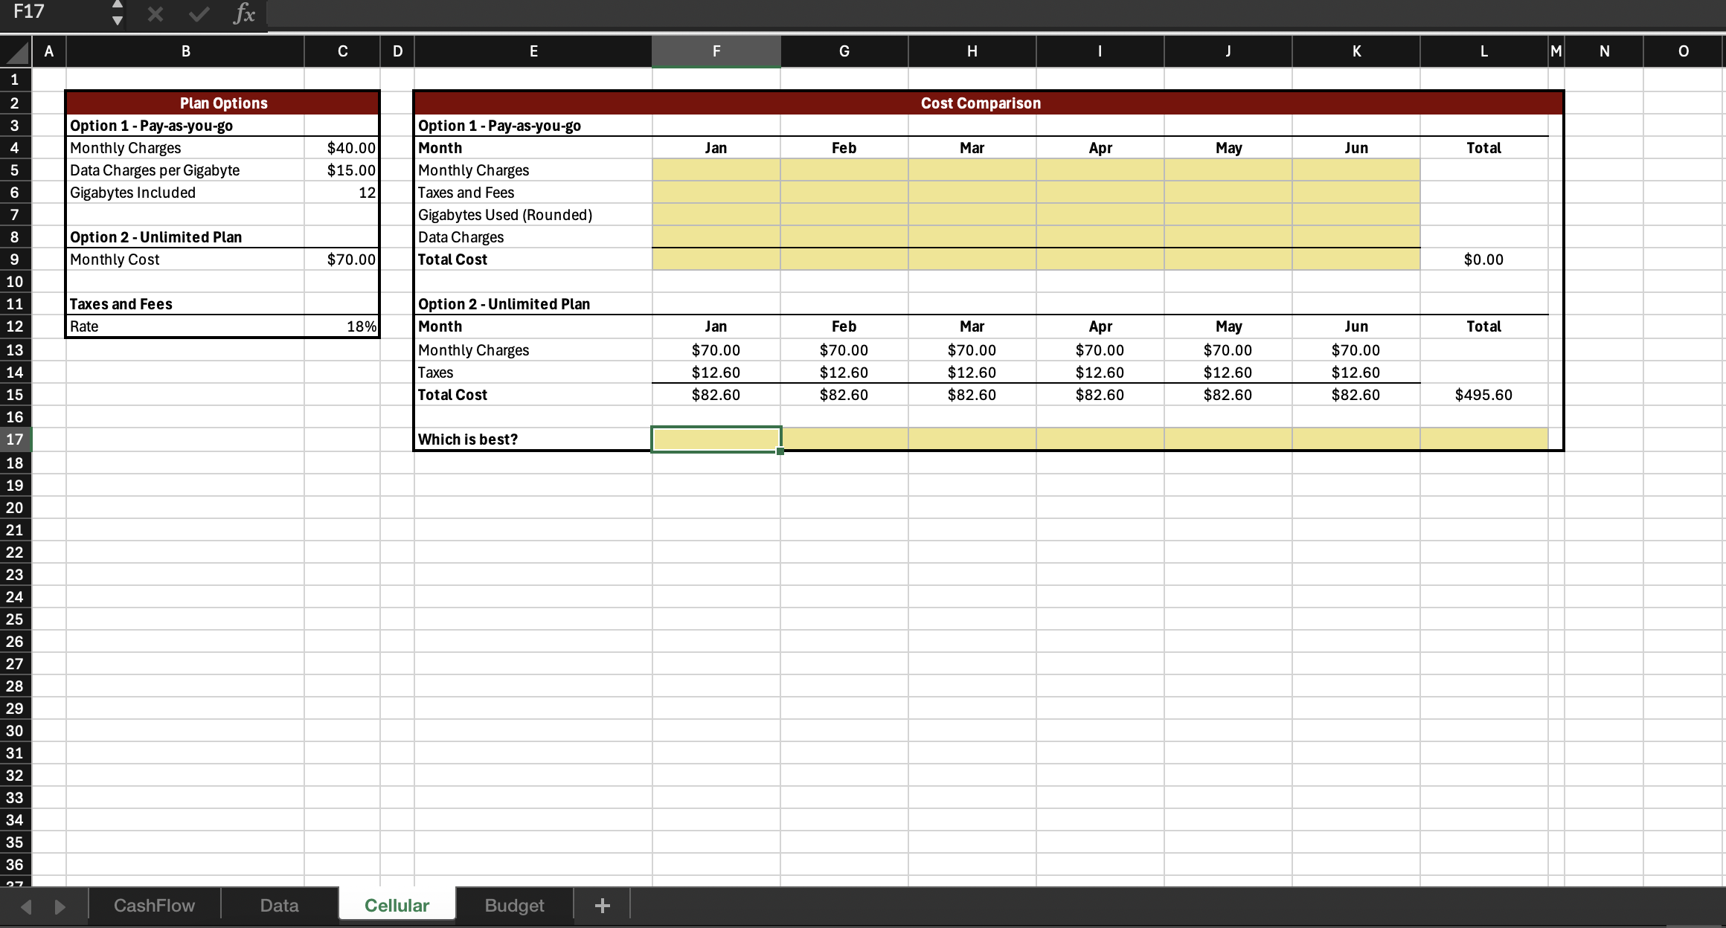This screenshot has width=1726, height=928.
Task: Select the Cellular sheet tab
Action: 397,905
